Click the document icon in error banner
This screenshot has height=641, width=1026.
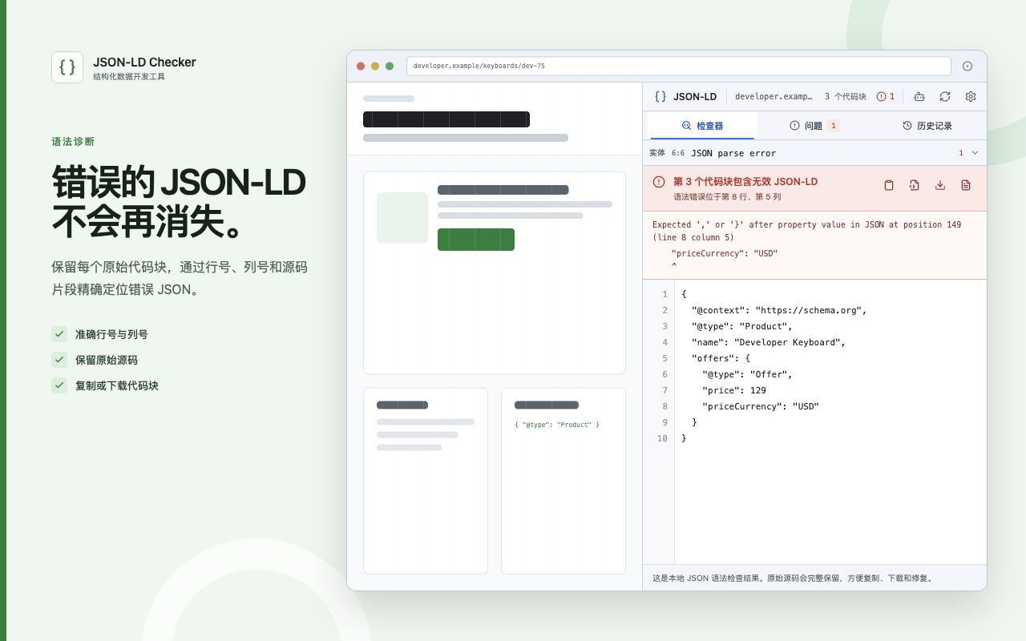click(x=966, y=185)
